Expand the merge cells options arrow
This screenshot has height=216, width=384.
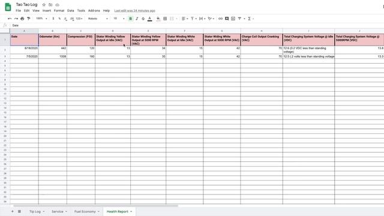point(176,19)
